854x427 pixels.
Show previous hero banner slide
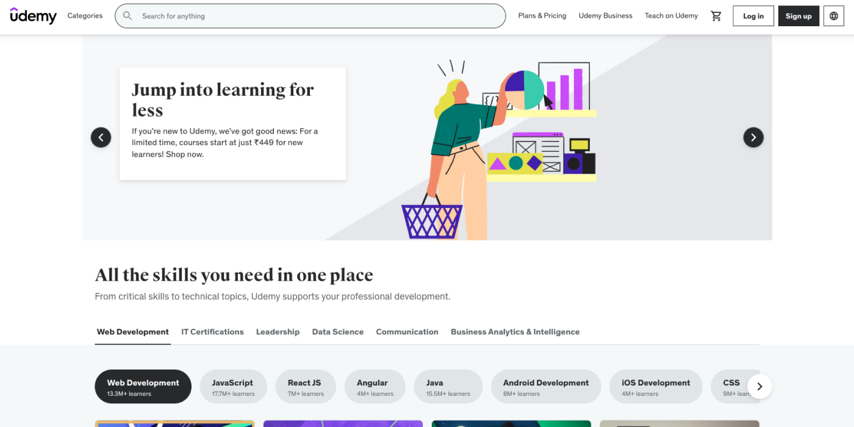[101, 137]
